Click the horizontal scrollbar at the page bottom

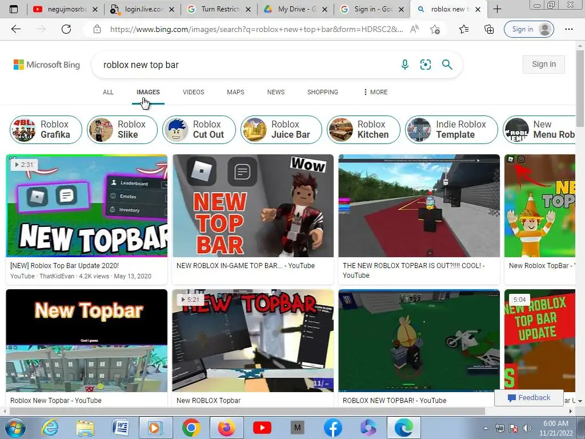(247, 411)
